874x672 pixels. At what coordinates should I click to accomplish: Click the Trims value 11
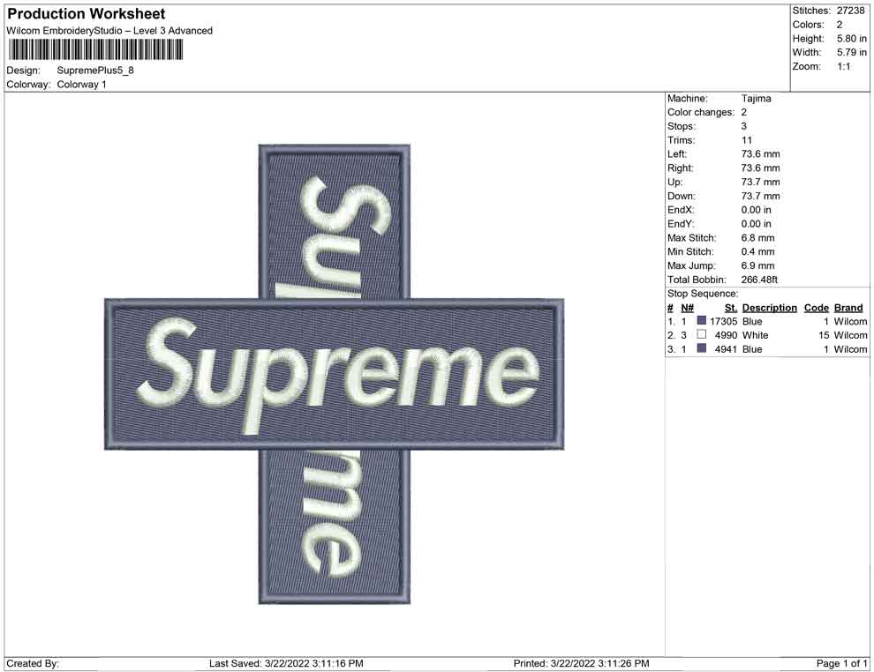[x=746, y=140]
